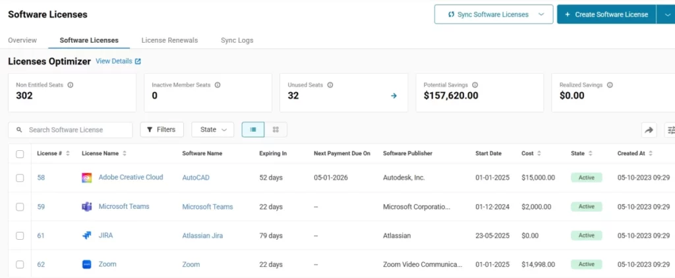This screenshot has height=278, width=675.
Task: Open the column settings sliders icon
Action: pyautogui.click(x=670, y=130)
